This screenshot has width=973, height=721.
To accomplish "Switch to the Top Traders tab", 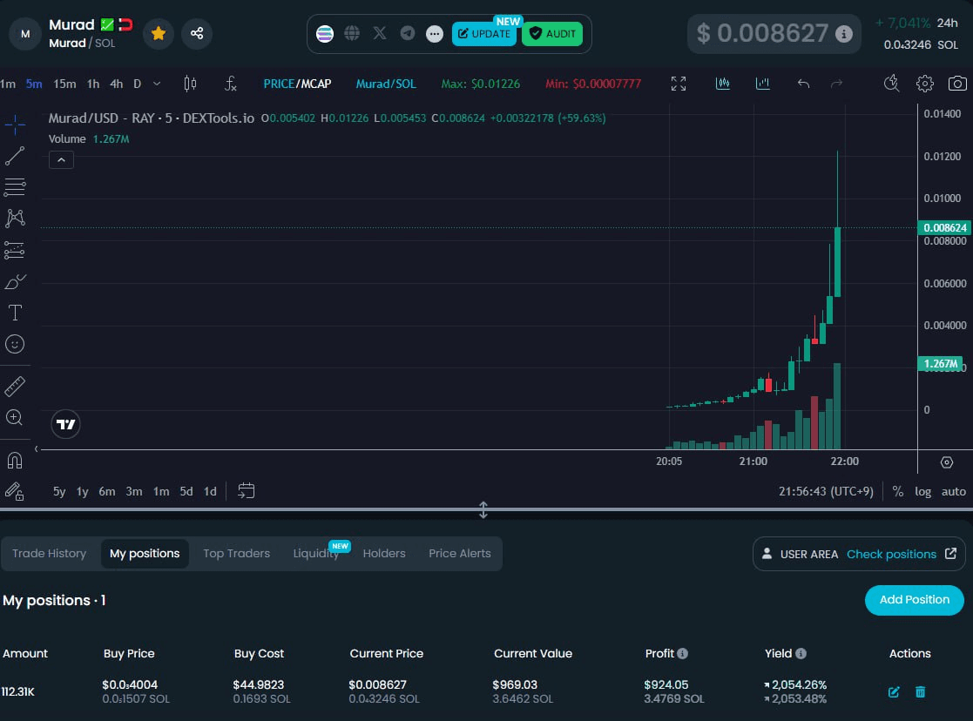I will [x=236, y=554].
